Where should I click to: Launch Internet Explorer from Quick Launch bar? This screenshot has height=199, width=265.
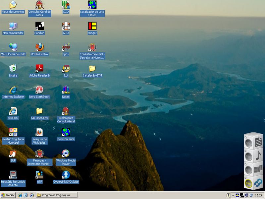coord(20,195)
